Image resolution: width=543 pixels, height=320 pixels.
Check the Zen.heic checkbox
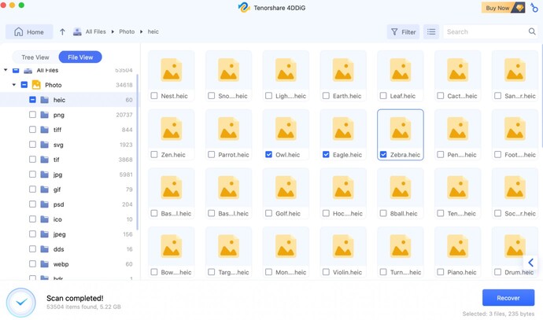click(154, 154)
